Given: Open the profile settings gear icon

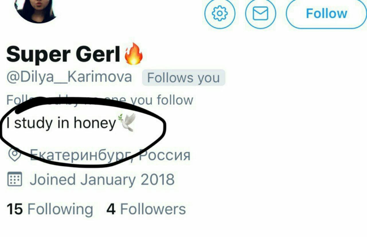Looking at the screenshot, I should point(220,13).
